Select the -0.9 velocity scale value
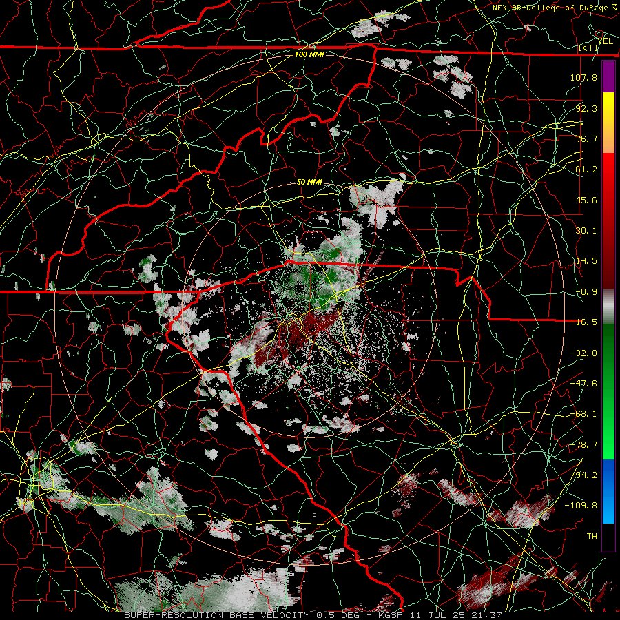The width and height of the screenshot is (620, 620). (586, 292)
